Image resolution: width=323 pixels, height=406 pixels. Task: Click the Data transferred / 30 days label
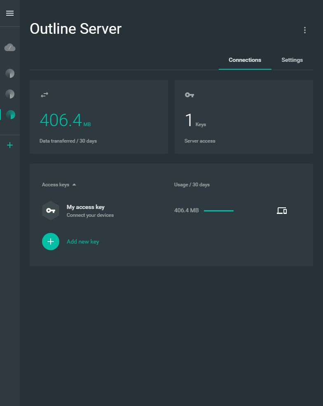click(x=68, y=141)
